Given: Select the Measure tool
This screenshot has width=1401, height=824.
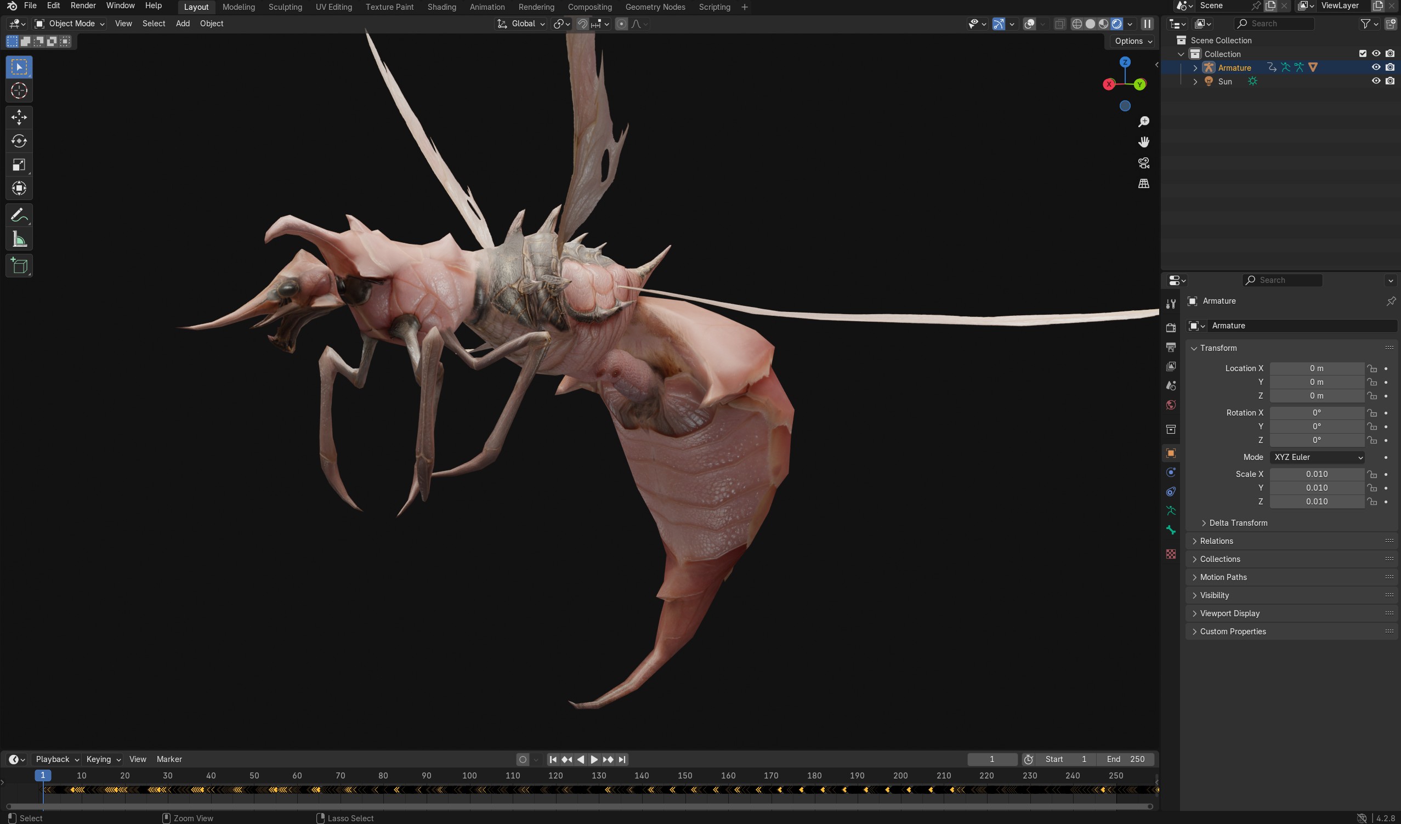Looking at the screenshot, I should (x=19, y=240).
